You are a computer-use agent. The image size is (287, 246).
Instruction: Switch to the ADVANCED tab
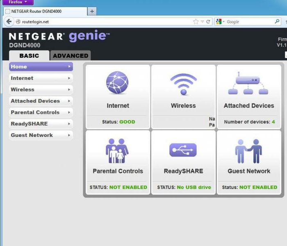71,56
